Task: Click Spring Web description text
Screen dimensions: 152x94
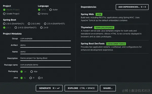Action: (110, 19)
